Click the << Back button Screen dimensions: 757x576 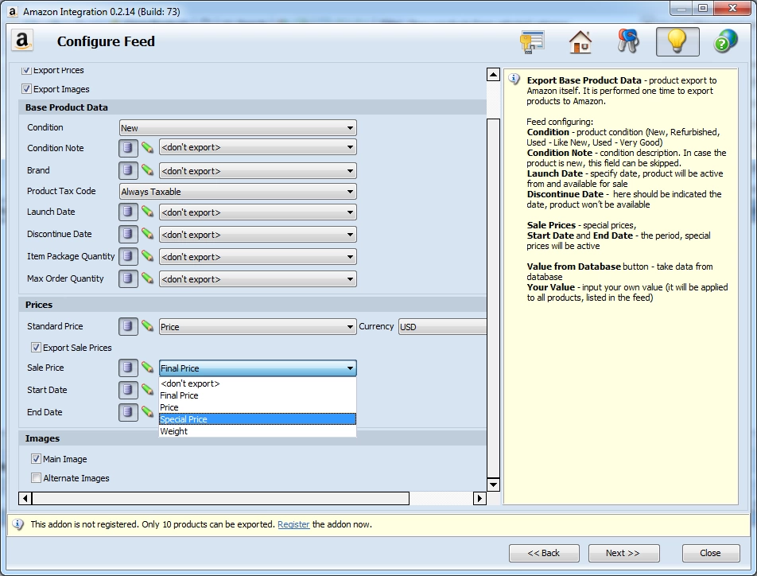click(x=544, y=553)
